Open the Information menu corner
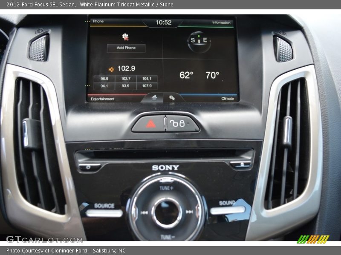Screen dimensions: 341x255 [221, 23]
